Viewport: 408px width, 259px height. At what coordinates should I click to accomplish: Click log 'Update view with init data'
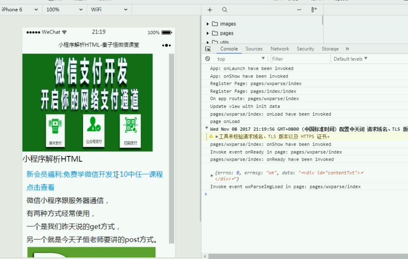pos(245,106)
